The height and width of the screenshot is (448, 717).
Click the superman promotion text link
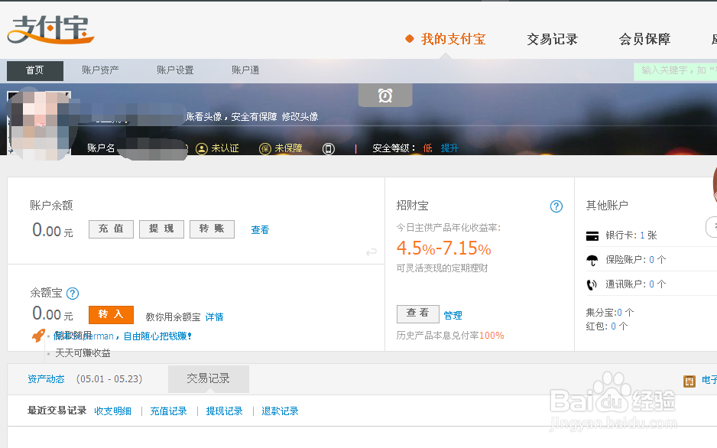tap(122, 336)
